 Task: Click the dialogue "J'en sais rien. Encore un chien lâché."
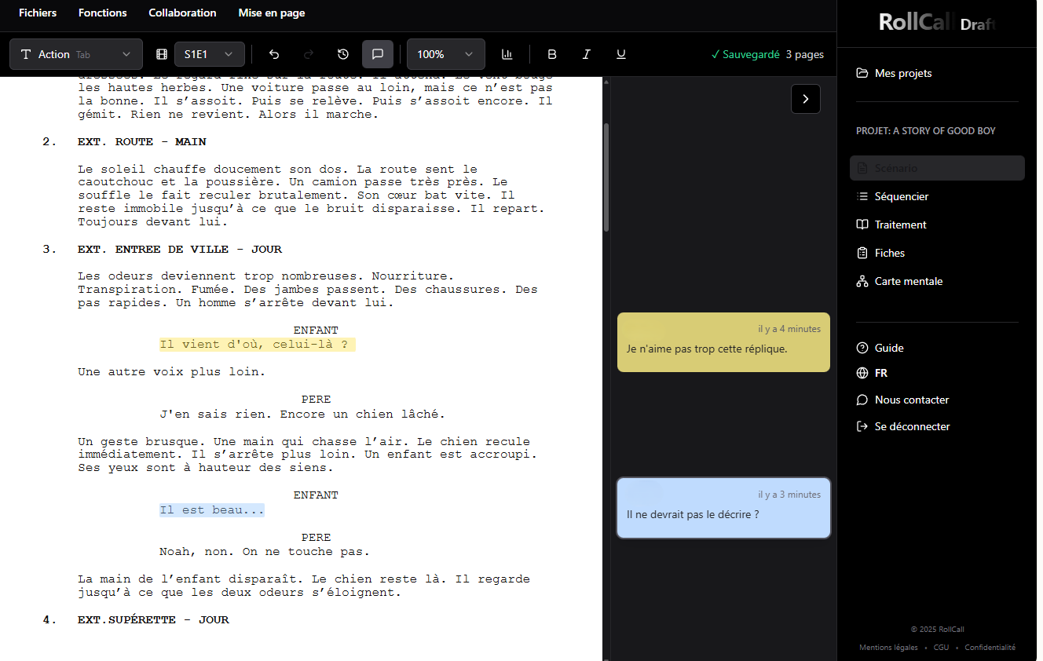click(x=302, y=414)
